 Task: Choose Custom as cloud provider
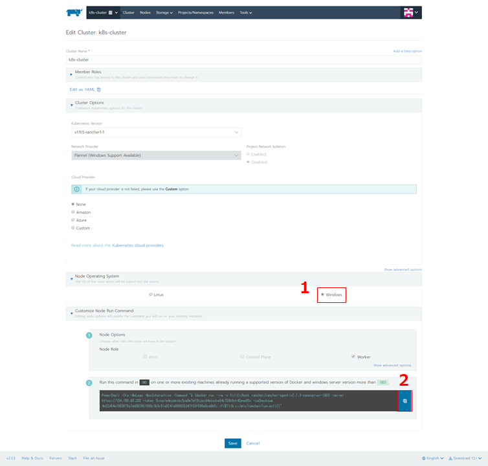point(73,228)
